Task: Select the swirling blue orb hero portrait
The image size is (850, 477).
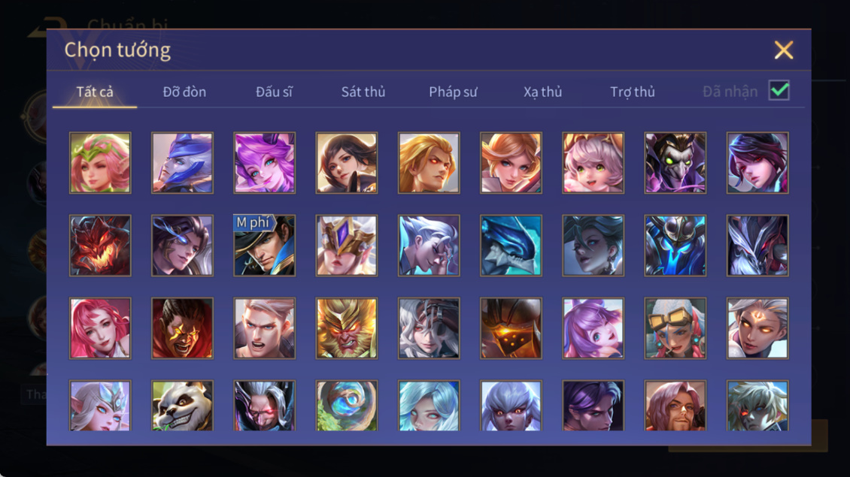Action: pos(347,406)
